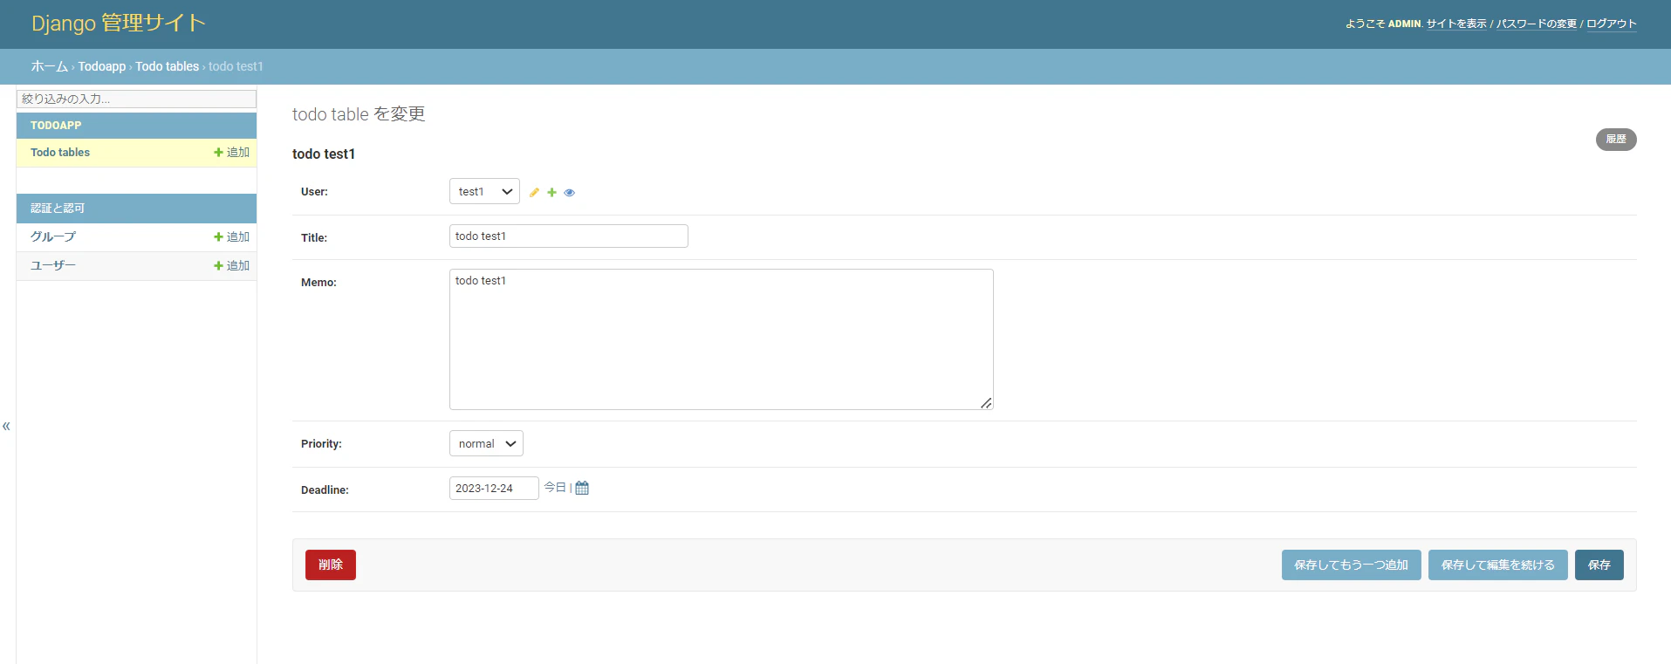Focus the sidebar filter input box

pyautogui.click(x=136, y=99)
